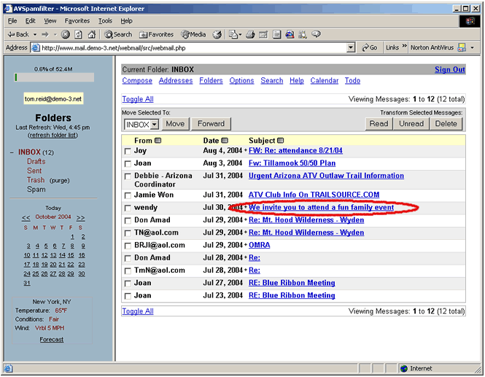485x377 pixels.
Task: Check the box for Joy's message
Action: click(x=128, y=152)
